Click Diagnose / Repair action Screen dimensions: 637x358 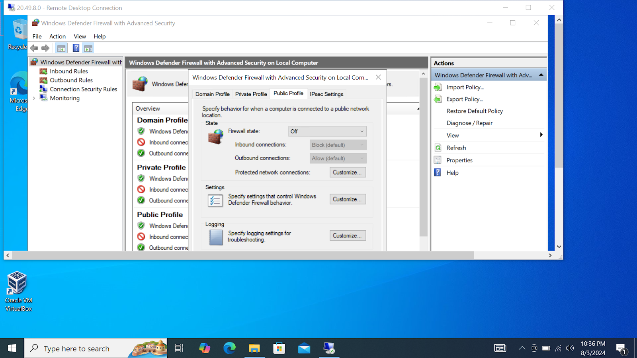469,123
